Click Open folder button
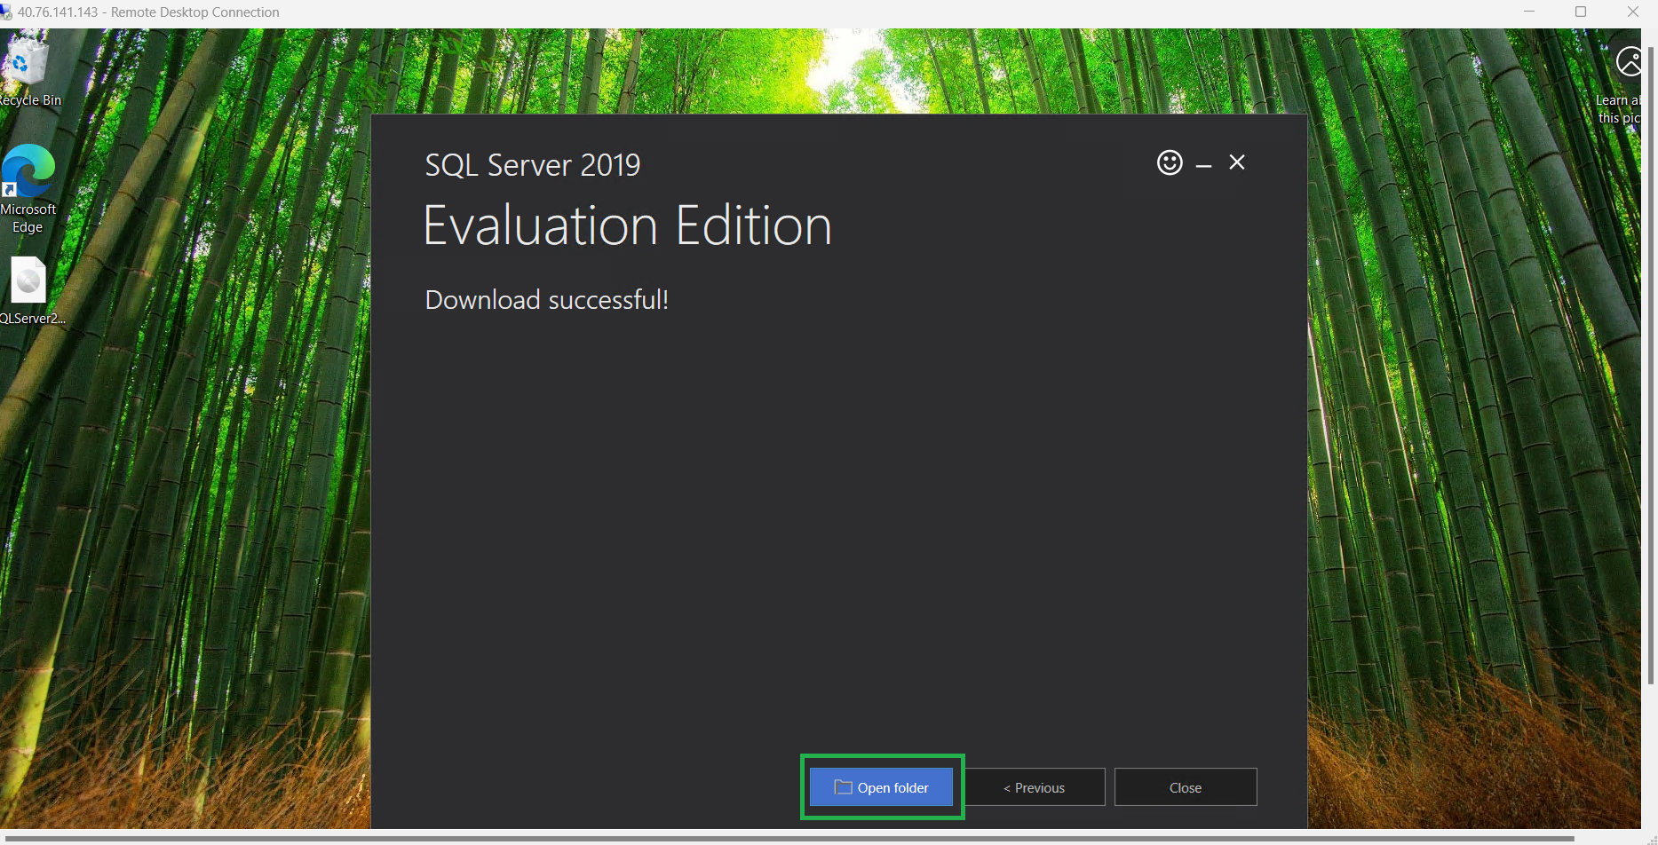The height and width of the screenshot is (845, 1658). tap(881, 787)
